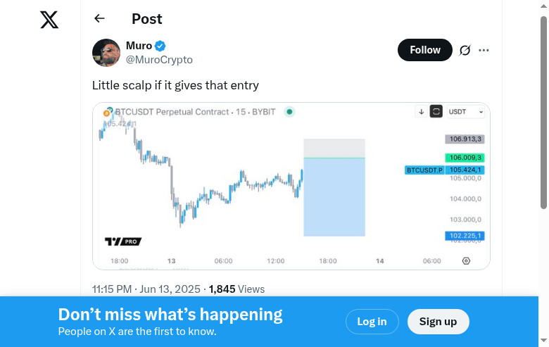The image size is (549, 347).
Task: Open Muro's profile avatar
Action: point(106,53)
